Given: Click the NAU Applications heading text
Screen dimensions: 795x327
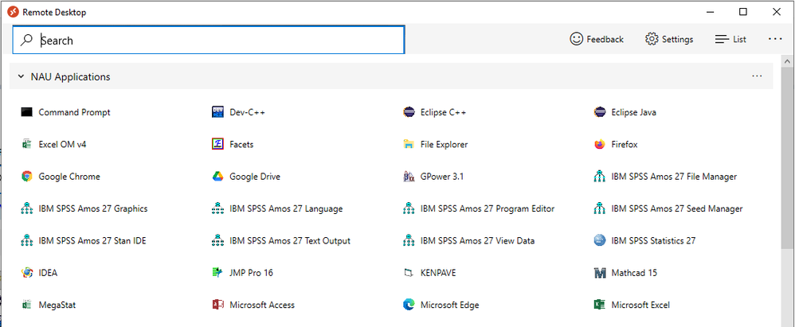Looking at the screenshot, I should [70, 77].
